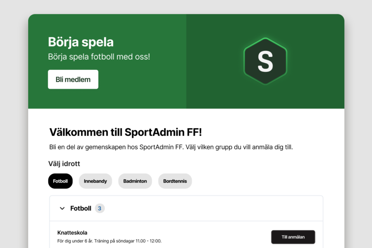
Task: Click the Välj idrott label
Action: pos(64,164)
